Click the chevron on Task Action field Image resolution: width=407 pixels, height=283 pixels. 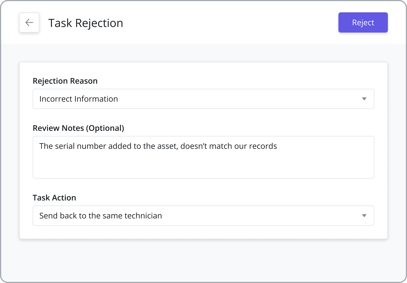[364, 216]
